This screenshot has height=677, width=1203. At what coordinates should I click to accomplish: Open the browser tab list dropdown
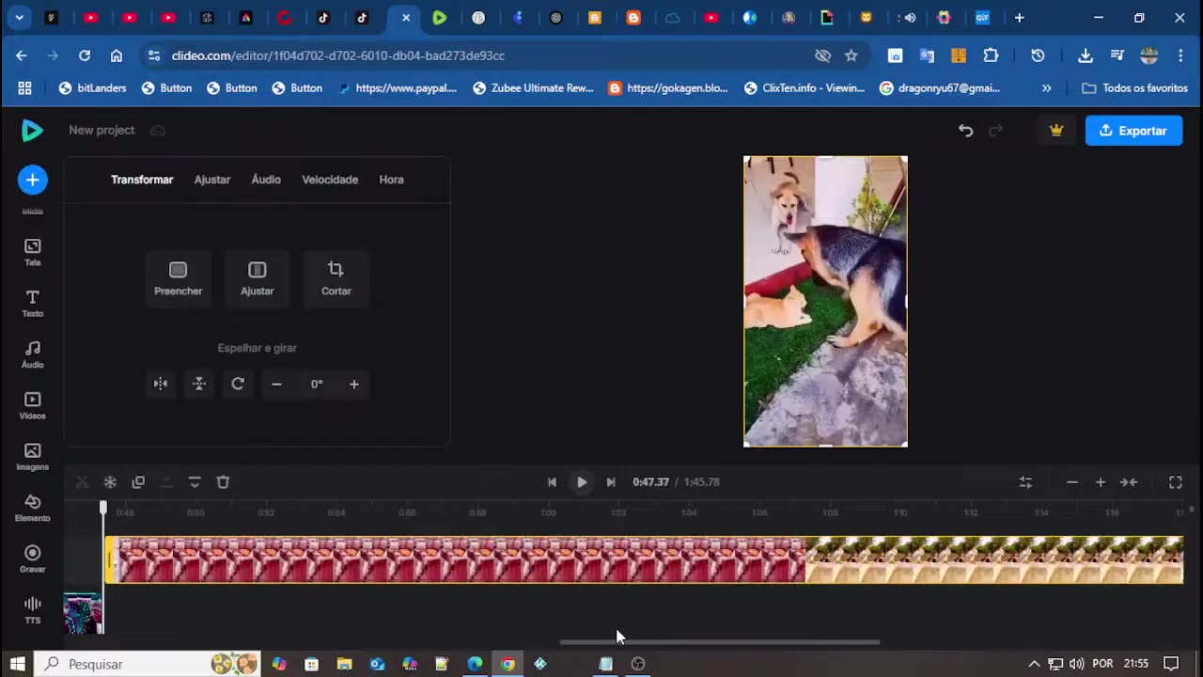pyautogui.click(x=20, y=18)
